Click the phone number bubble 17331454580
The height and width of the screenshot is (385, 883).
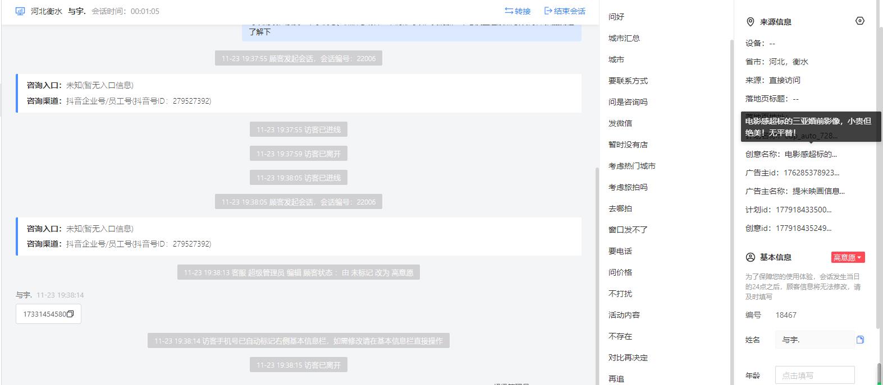(48, 314)
